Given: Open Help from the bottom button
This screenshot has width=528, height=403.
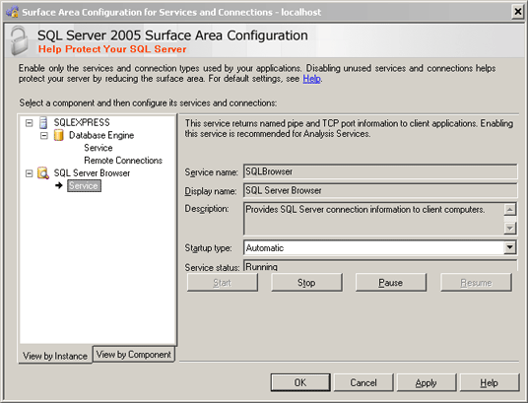Looking at the screenshot, I should (x=490, y=382).
